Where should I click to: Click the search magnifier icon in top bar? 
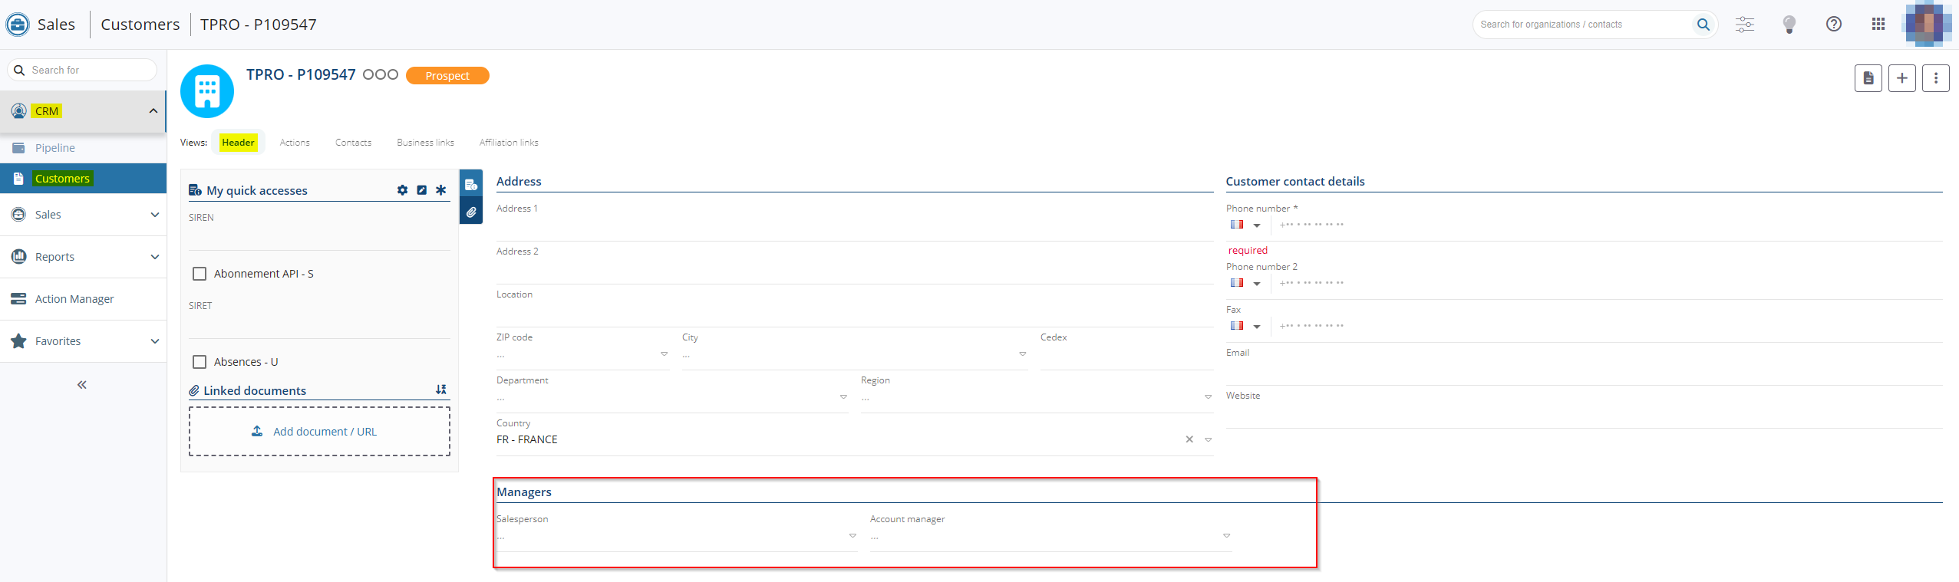pos(1703,25)
